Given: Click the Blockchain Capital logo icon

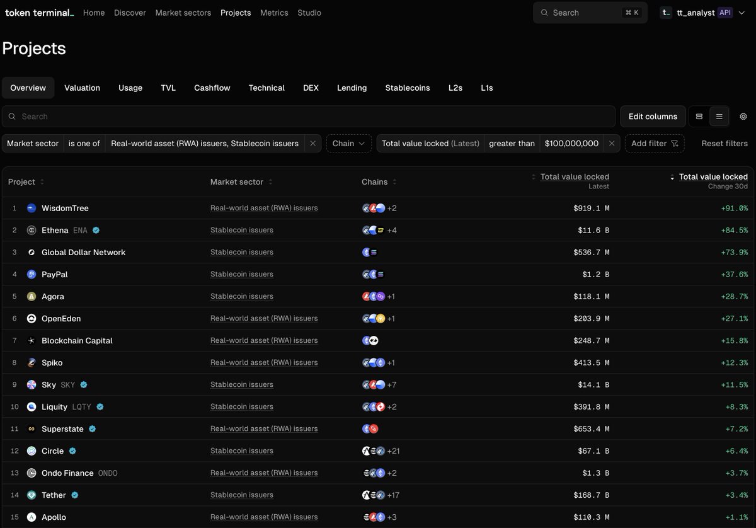Looking at the screenshot, I should pyautogui.click(x=31, y=340).
